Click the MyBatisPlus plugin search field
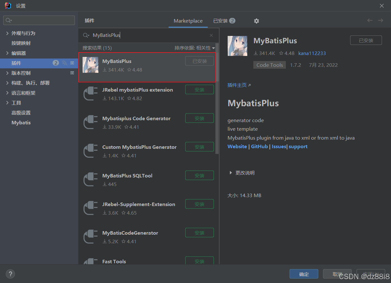 (148, 35)
